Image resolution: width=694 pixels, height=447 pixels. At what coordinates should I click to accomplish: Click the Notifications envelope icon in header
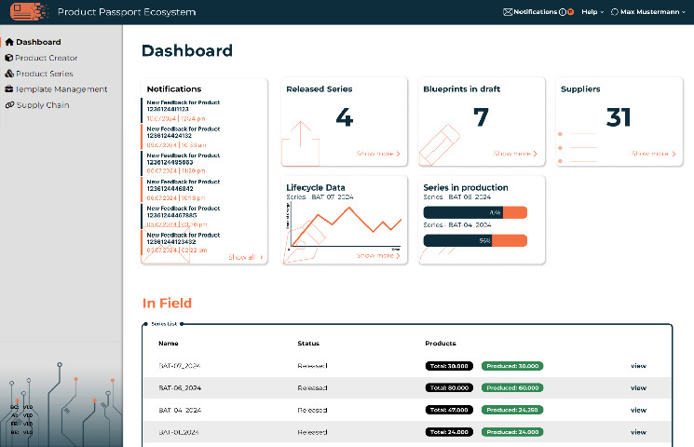click(x=508, y=12)
